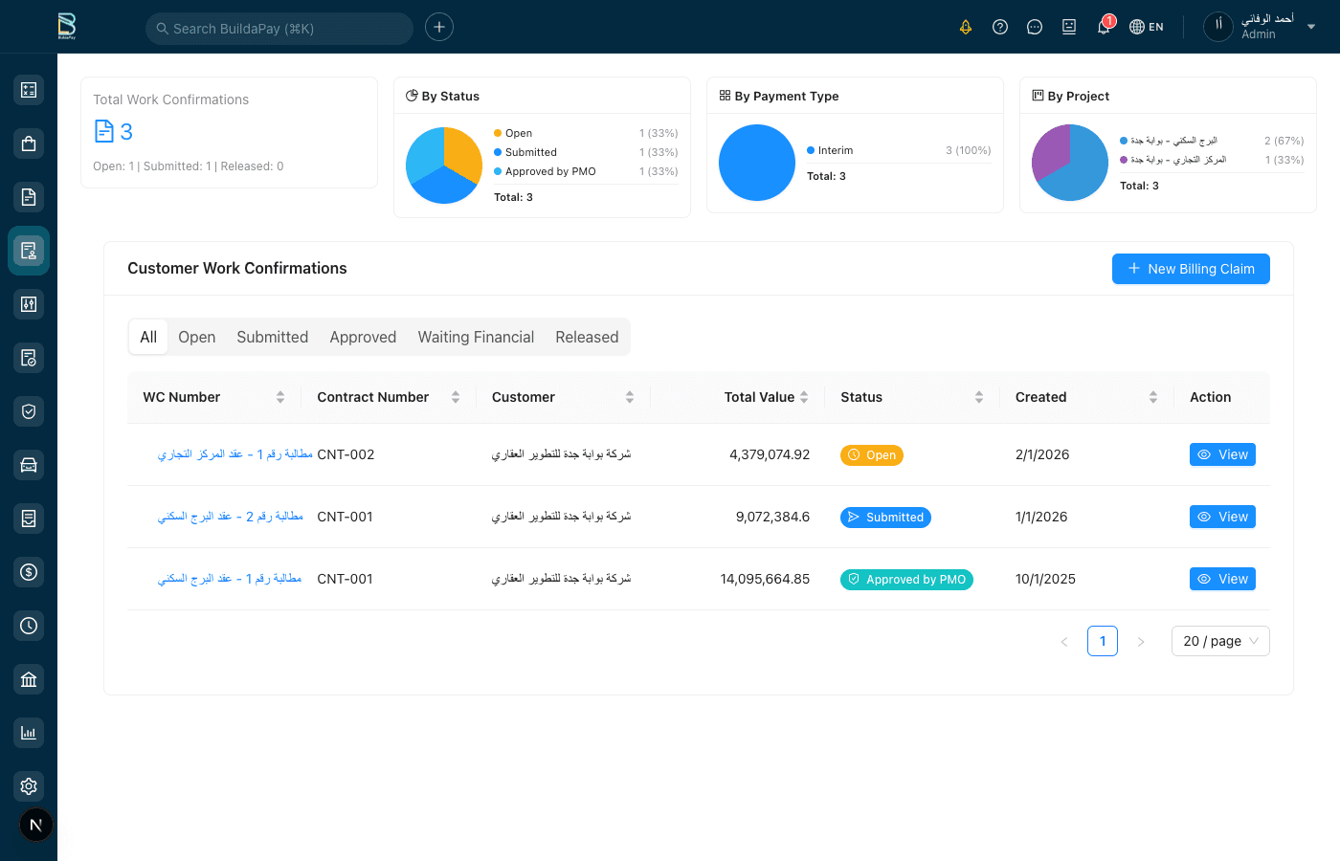The width and height of the screenshot is (1340, 861).
Task: Select the Work Confirmations sidebar icon
Action: [29, 250]
